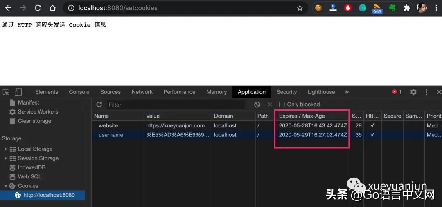Open the DevTools customize menu
The image size is (442, 207).
click(x=426, y=92)
